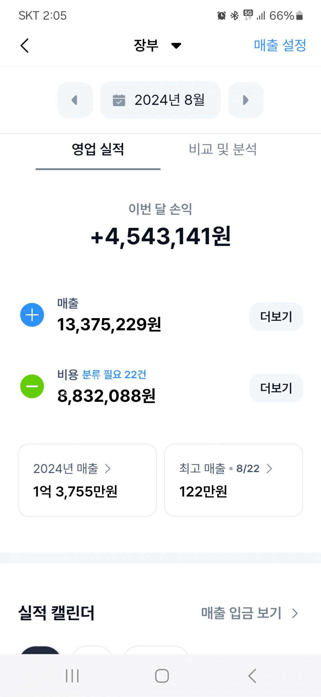This screenshot has width=321, height=697.
Task: Go to next month arrow
Action: coord(246,100)
